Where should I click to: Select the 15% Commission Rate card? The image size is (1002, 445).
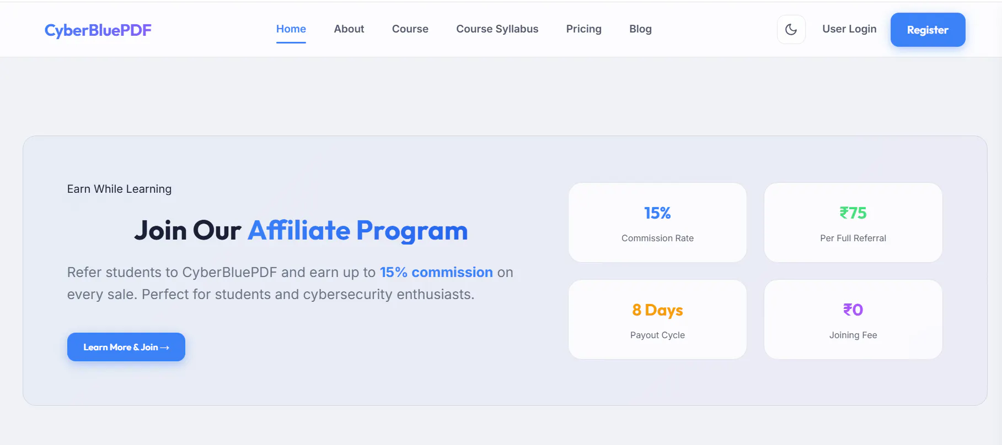click(x=657, y=223)
